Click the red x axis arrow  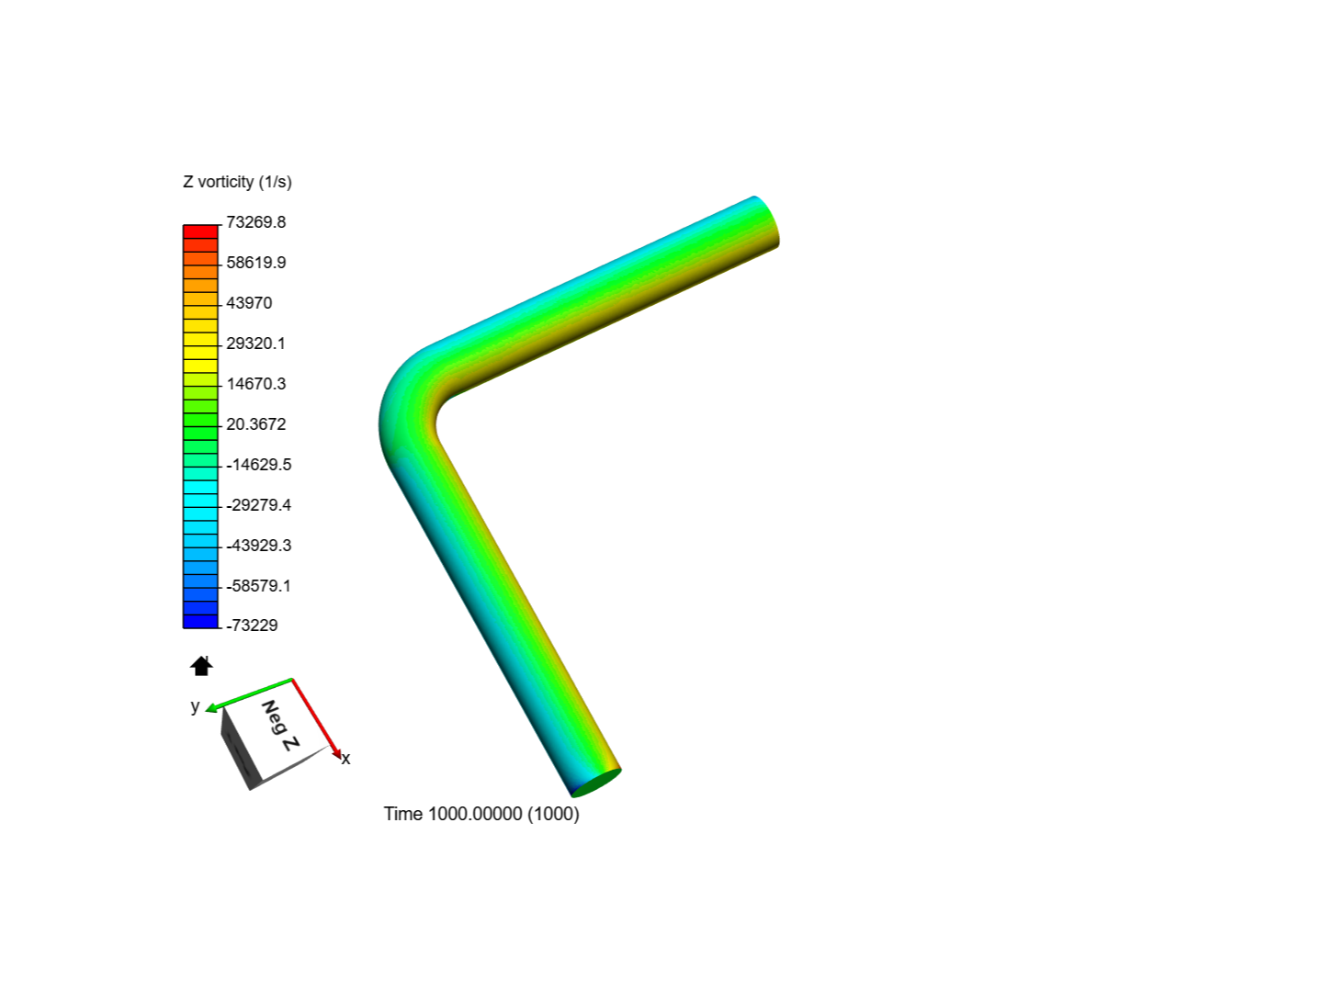tap(318, 719)
